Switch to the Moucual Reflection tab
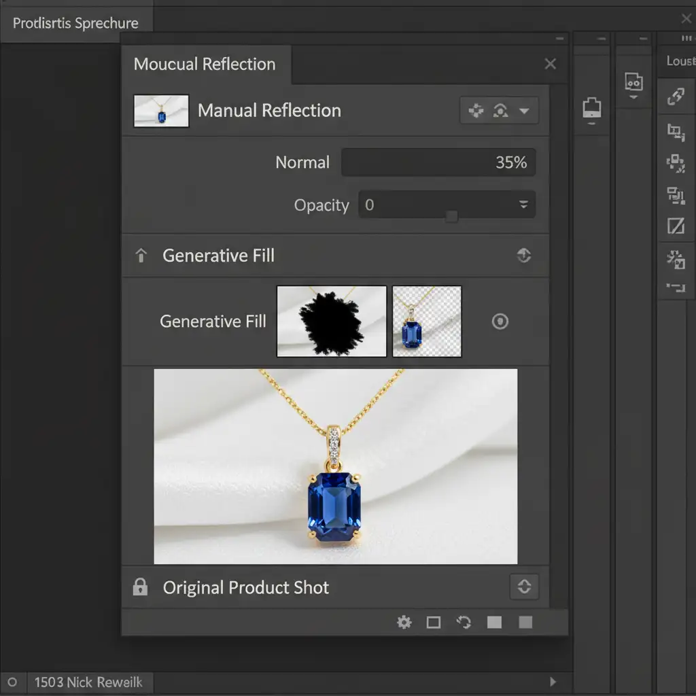The width and height of the screenshot is (696, 696). [205, 65]
